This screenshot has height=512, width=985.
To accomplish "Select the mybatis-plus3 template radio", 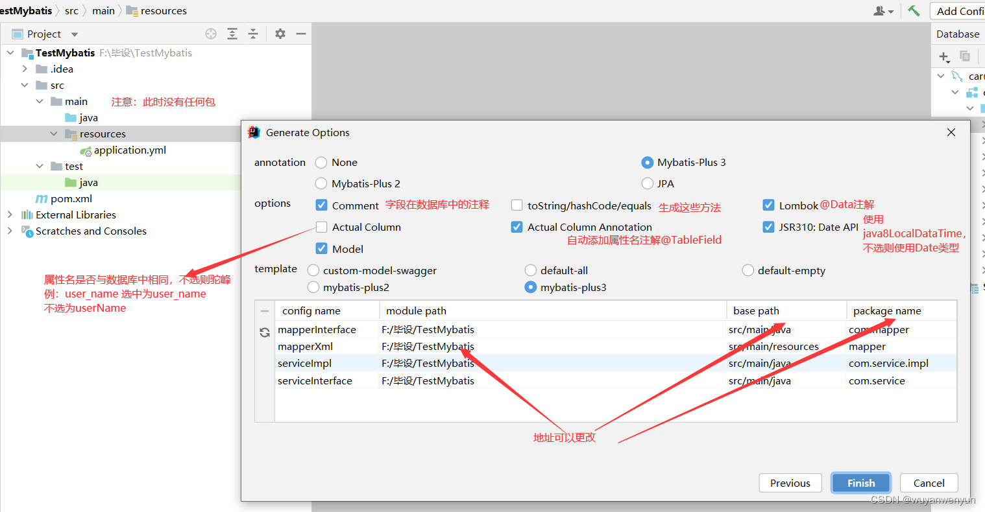I will (531, 287).
